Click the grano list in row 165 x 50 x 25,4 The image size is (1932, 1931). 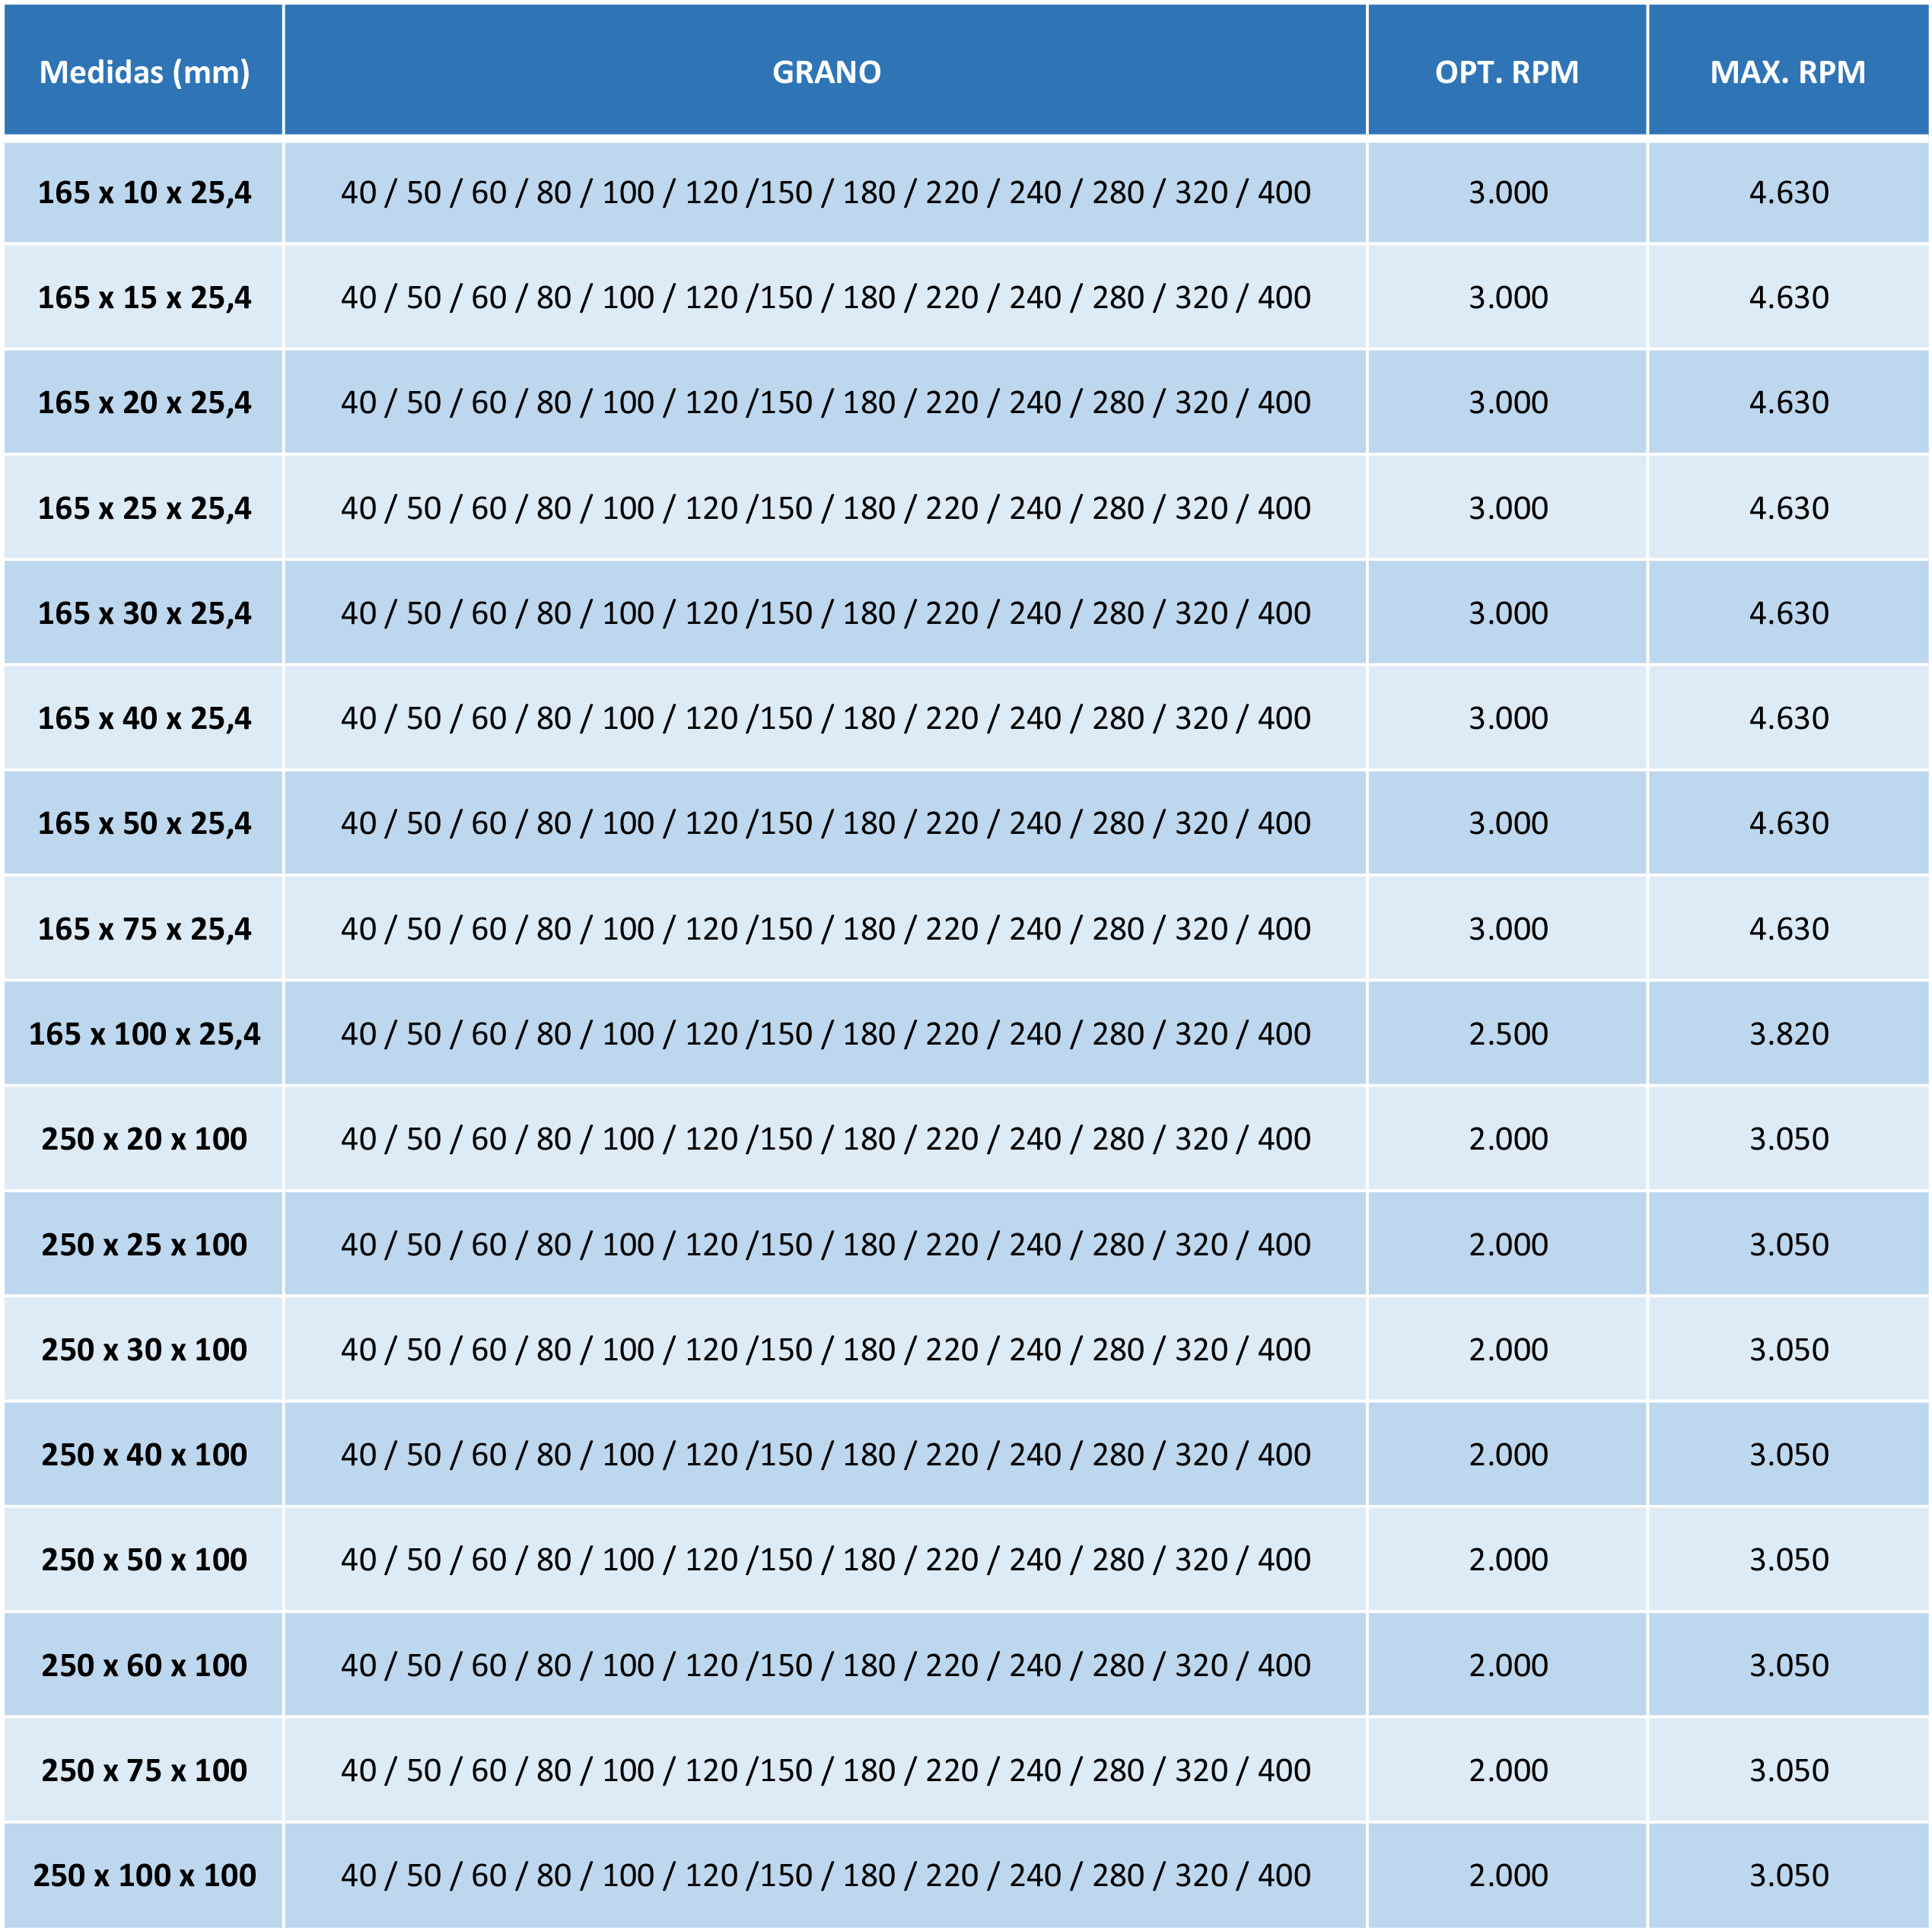point(826,823)
